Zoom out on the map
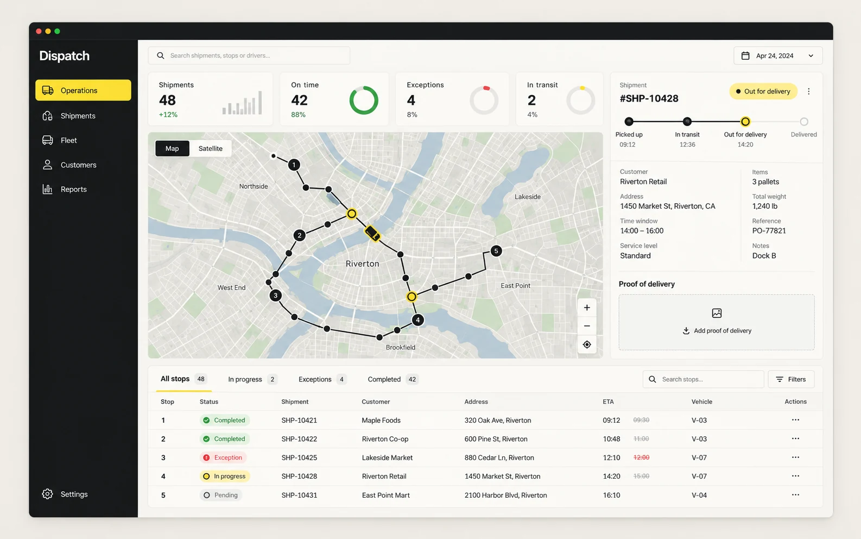 point(587,326)
